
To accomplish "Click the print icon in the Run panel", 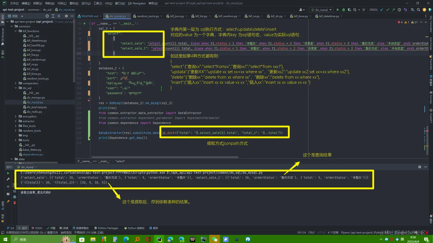I will pyautogui.click(x=15, y=197).
